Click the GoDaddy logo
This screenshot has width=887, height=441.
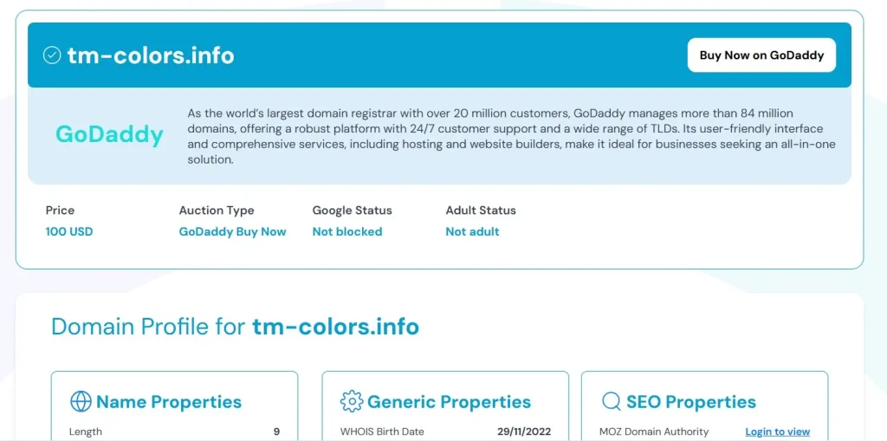[x=109, y=134]
